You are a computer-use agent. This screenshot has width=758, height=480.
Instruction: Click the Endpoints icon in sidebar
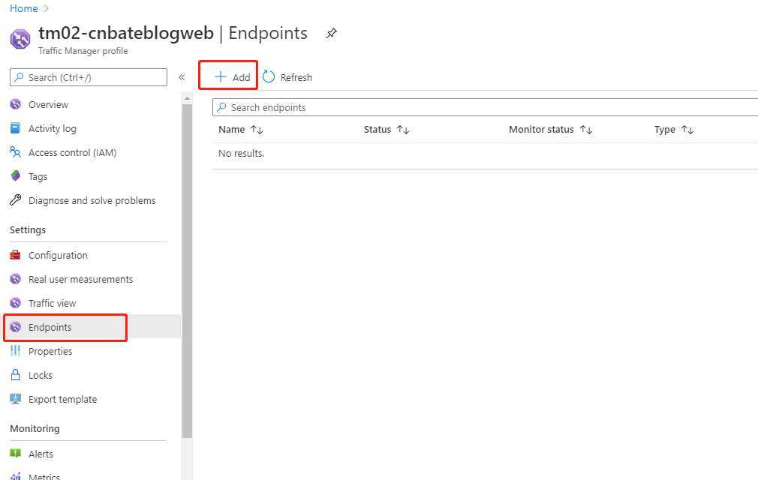pos(16,327)
